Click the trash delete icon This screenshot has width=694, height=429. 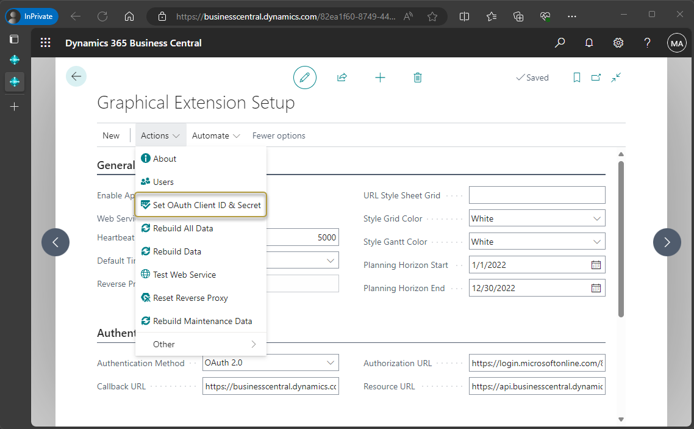pyautogui.click(x=417, y=78)
